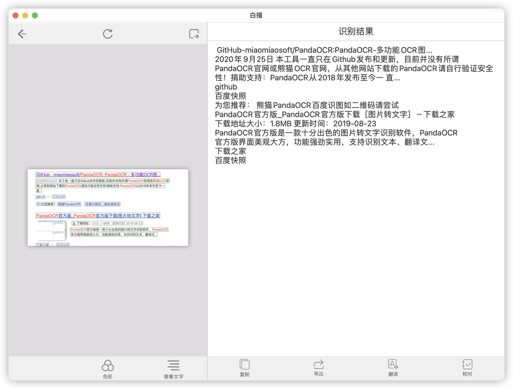Click the last 百度快照 line
Screen dimensions: 513x389
pos(231,160)
